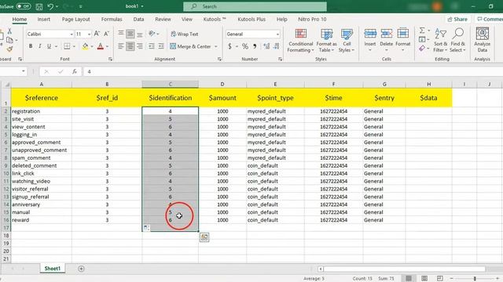Toggle Bold formatting
This screenshot has height=282, width=503.
tap(31, 46)
